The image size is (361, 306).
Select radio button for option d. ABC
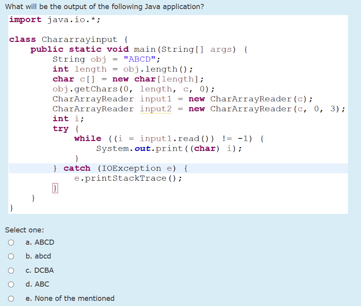(11, 284)
